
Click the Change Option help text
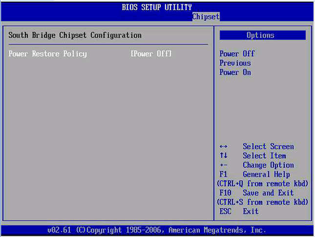[x=269, y=165]
